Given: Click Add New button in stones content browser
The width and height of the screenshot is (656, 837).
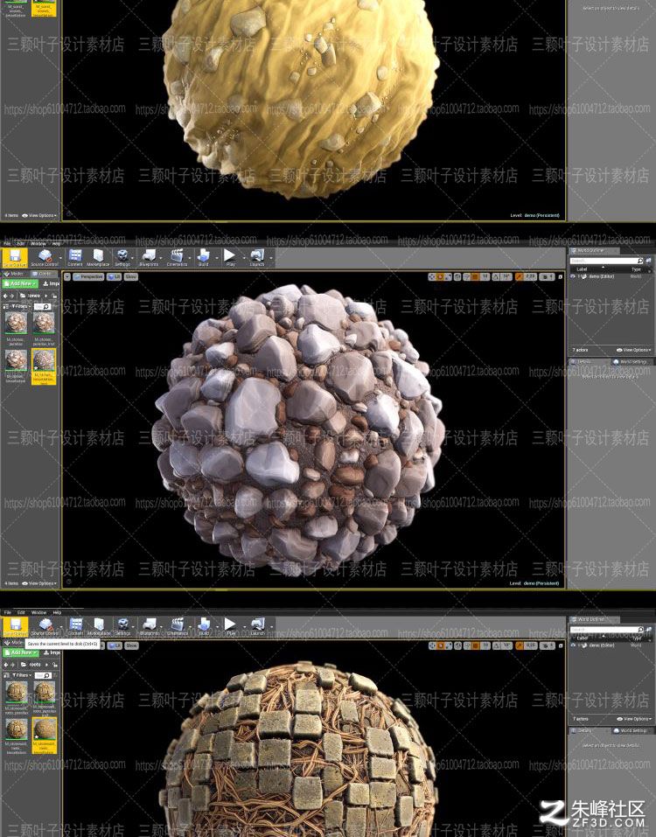Looking at the screenshot, I should (x=20, y=284).
